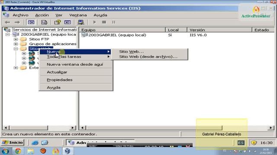Open the Ayuda menu in the menu bar

coord(100,15)
